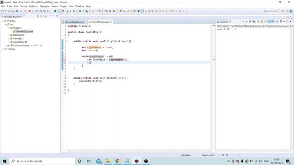Click the Save All toolbar icon
This screenshot has width=294, height=165.
[12, 11]
